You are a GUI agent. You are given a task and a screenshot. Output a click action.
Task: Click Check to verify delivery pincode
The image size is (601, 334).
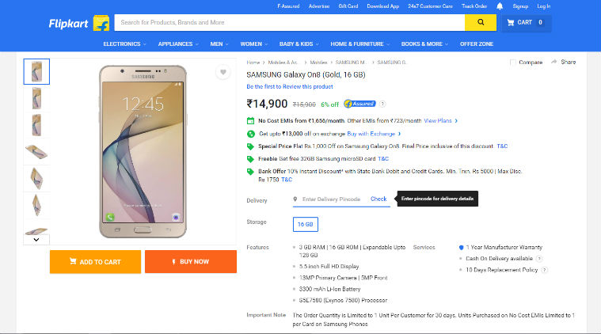point(378,199)
